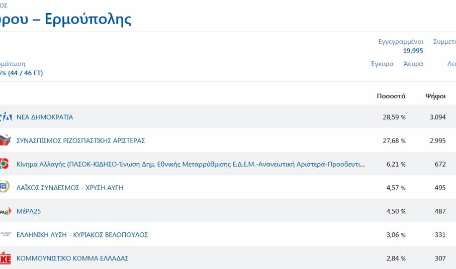This screenshot has height=269, width=456.
Task: Sort by the Ποσοστό column header
Action: (391, 96)
